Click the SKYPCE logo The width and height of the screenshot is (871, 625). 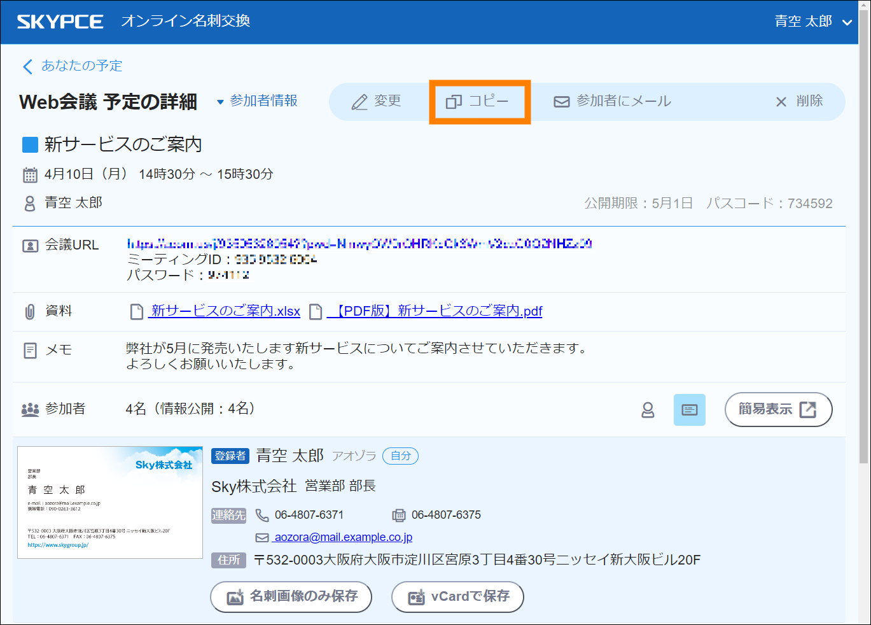[x=60, y=22]
